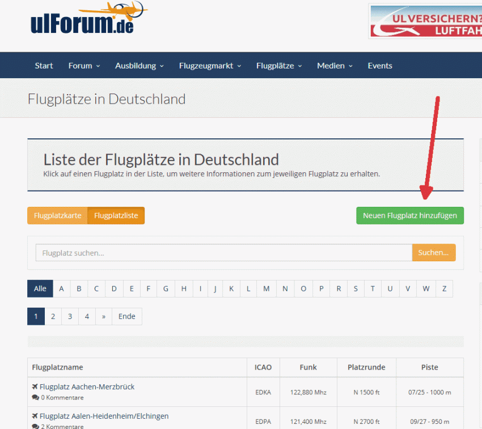Click the comments icon next to 0 Kommentare
Screen dimensions: 482x429
[x=35, y=398]
